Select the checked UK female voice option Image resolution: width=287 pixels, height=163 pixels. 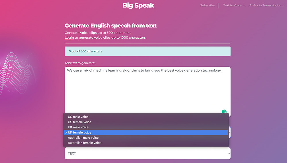click(146, 132)
